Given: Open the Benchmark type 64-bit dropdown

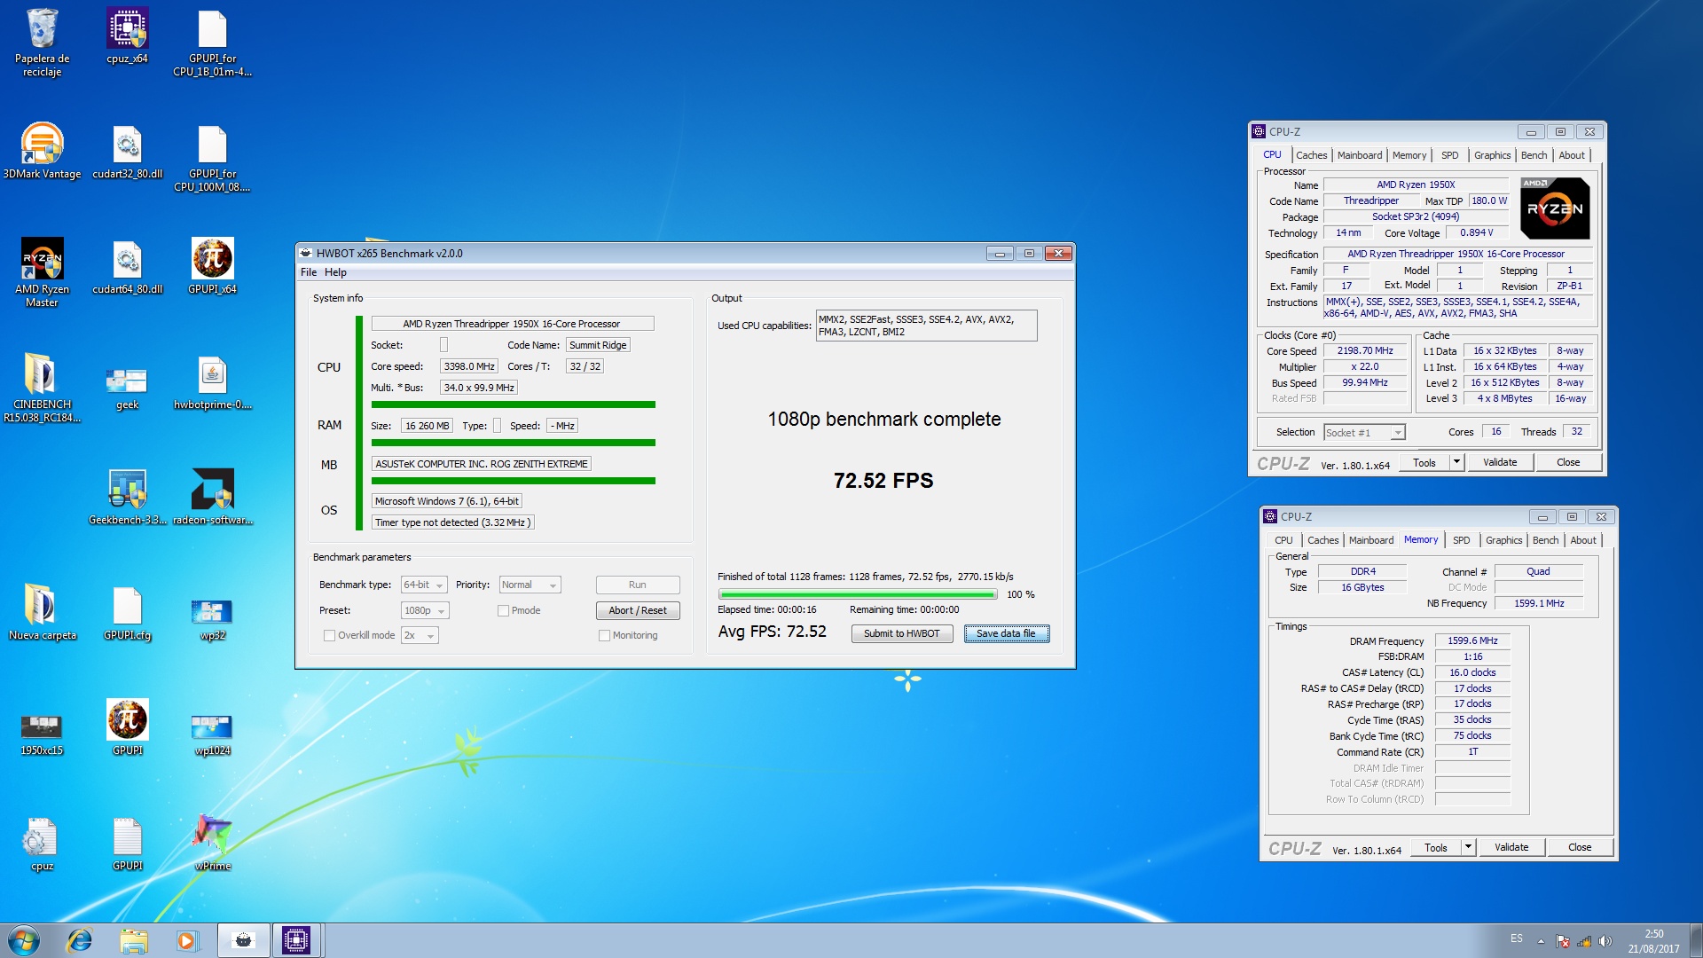Looking at the screenshot, I should (424, 585).
